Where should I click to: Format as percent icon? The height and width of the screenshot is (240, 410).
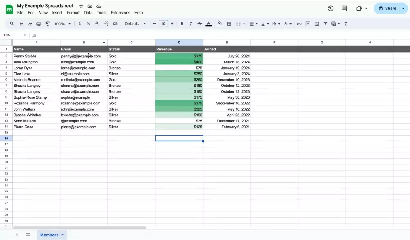(x=89, y=24)
